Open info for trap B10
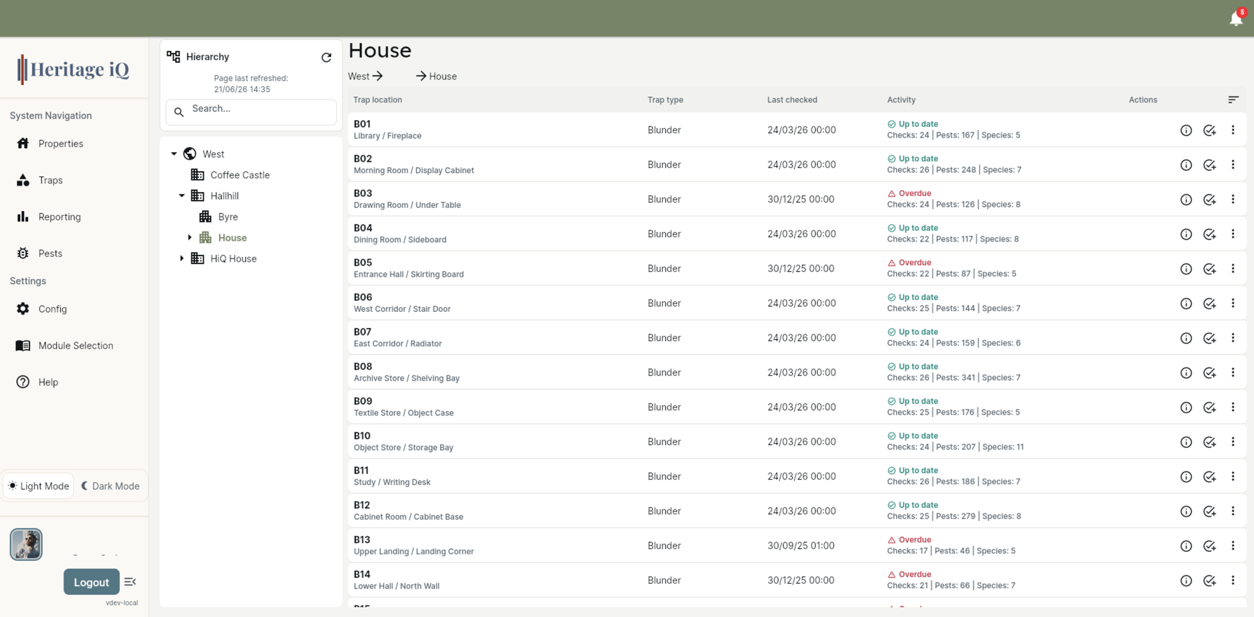 point(1186,442)
